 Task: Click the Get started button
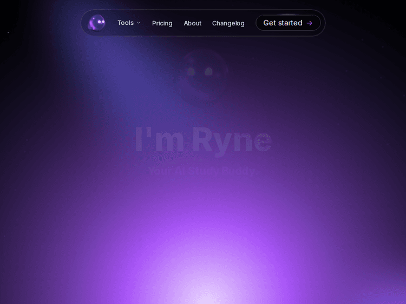[x=288, y=23]
